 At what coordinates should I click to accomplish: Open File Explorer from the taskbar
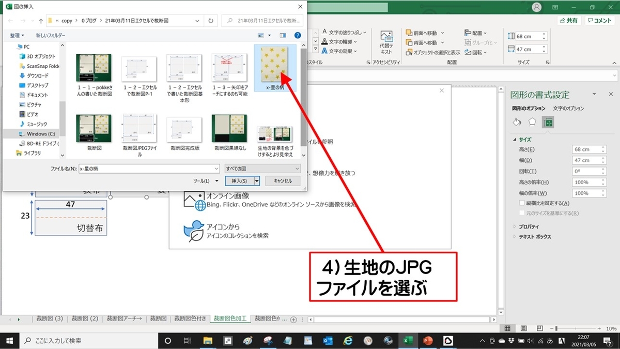(x=208, y=341)
